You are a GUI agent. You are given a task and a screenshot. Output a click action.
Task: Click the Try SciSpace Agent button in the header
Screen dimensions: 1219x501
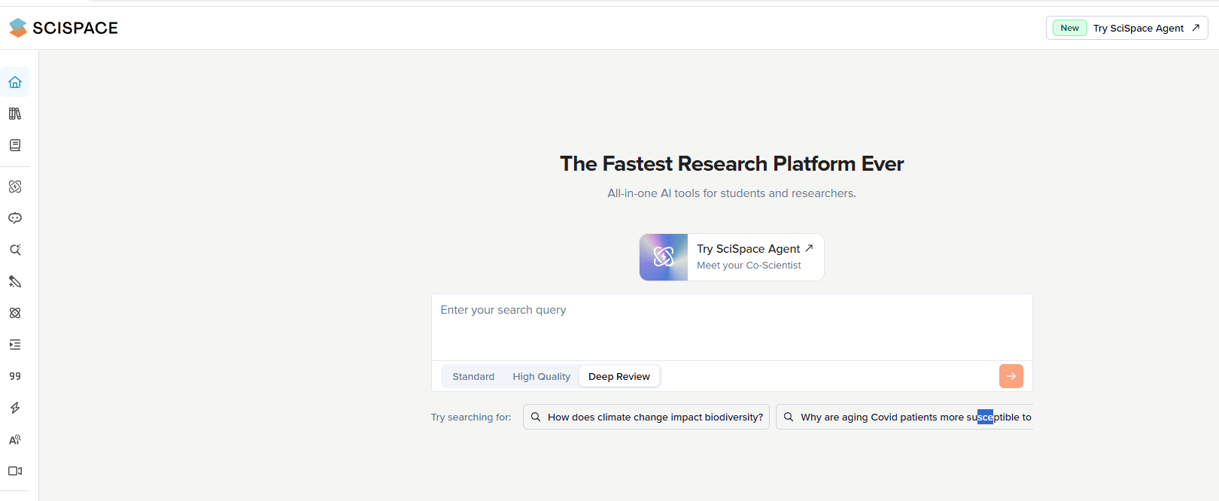point(1127,28)
